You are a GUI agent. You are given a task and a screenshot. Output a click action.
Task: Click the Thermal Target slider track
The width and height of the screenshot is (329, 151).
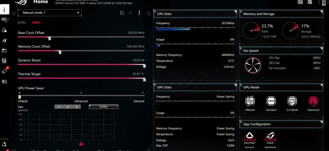(x=81, y=79)
